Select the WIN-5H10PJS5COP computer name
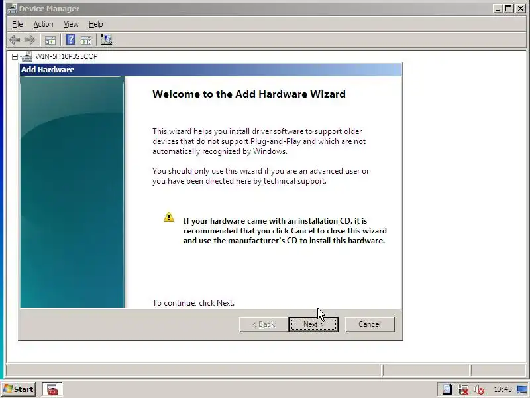530x398 pixels. tap(66, 56)
